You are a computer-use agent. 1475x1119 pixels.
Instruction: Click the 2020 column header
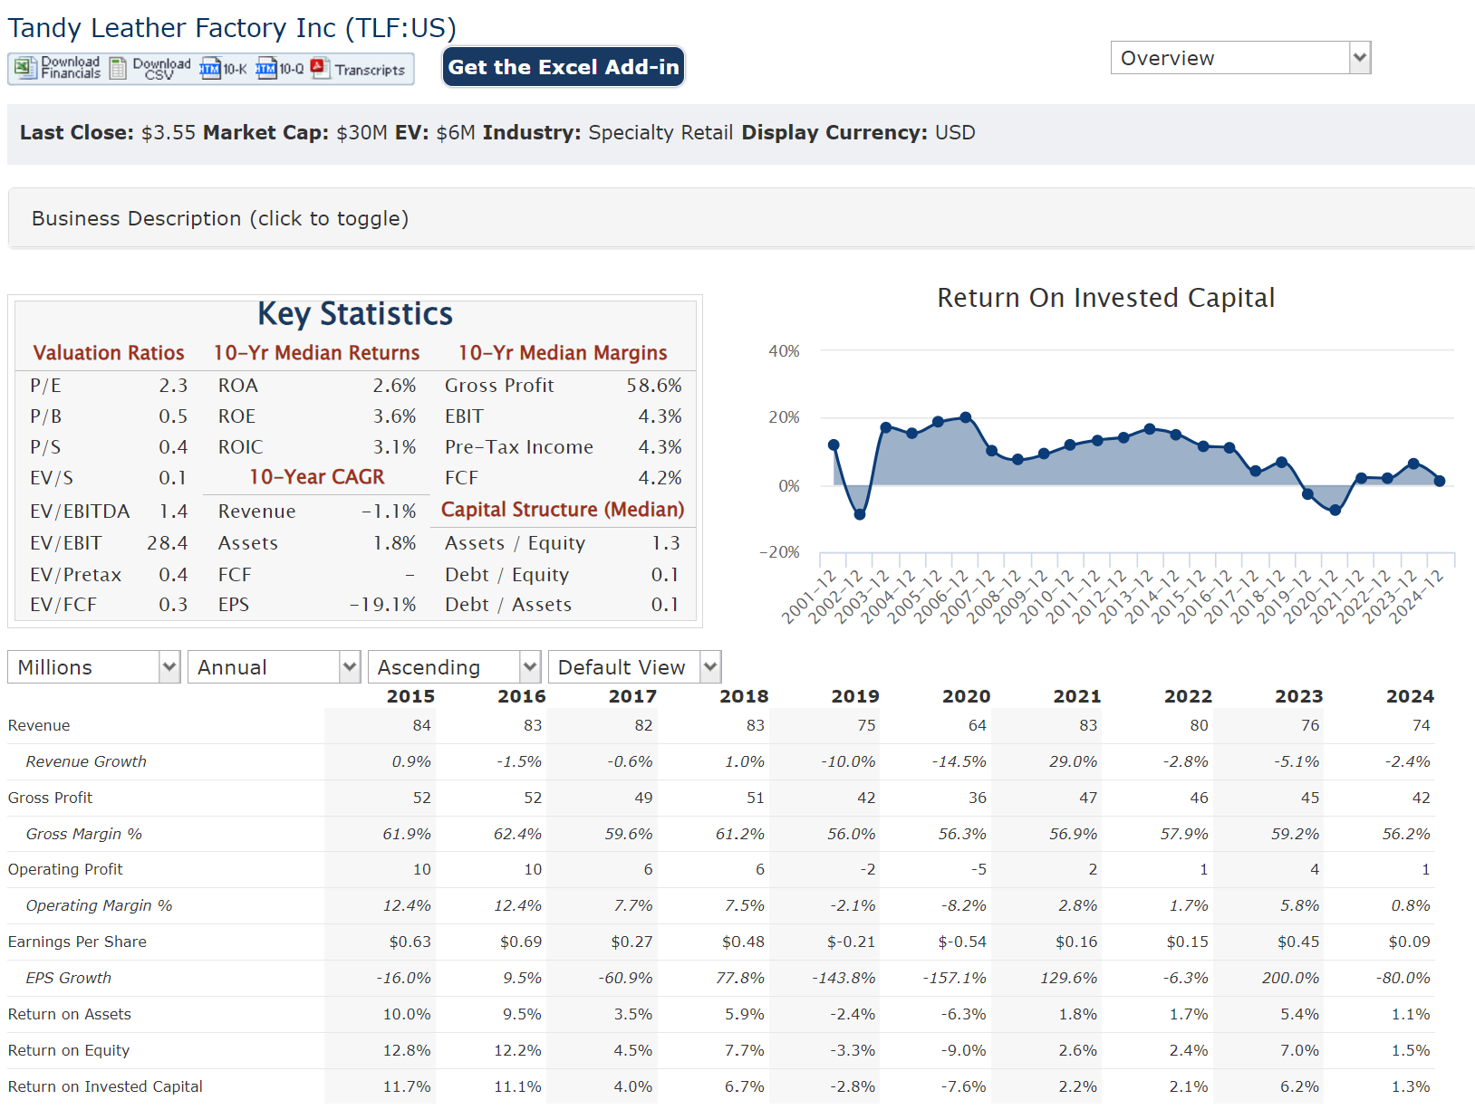pos(966,696)
